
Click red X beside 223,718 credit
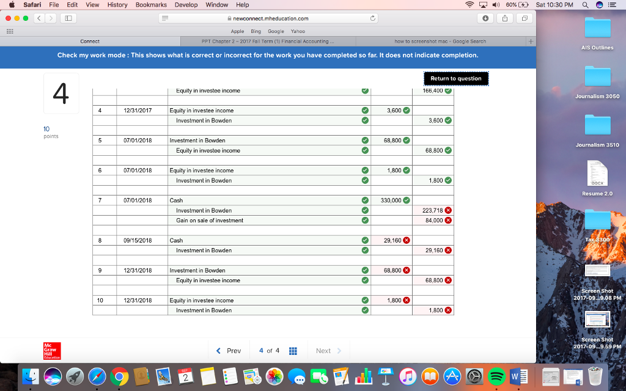[448, 210]
